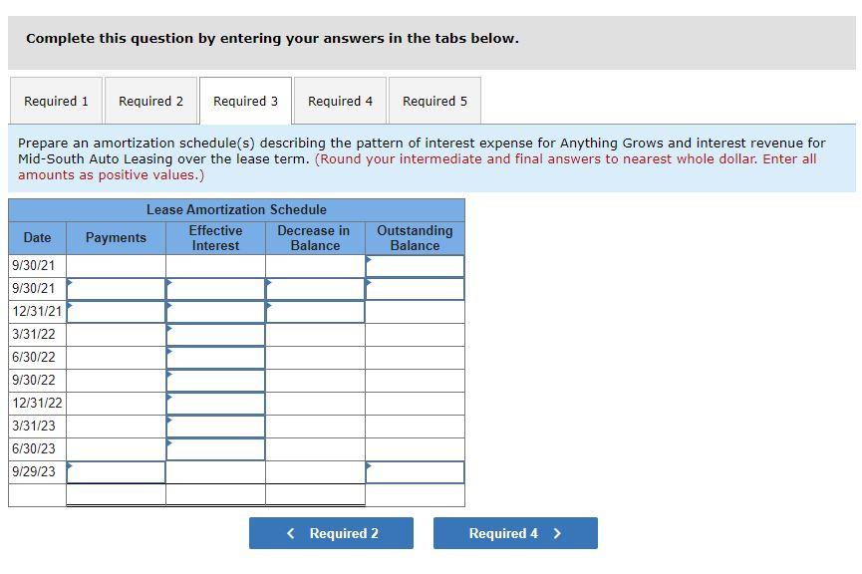862x574 pixels.
Task: Click the blue marker in 9/30/21 Outstanding Balance cell
Action: pyautogui.click(x=370, y=259)
